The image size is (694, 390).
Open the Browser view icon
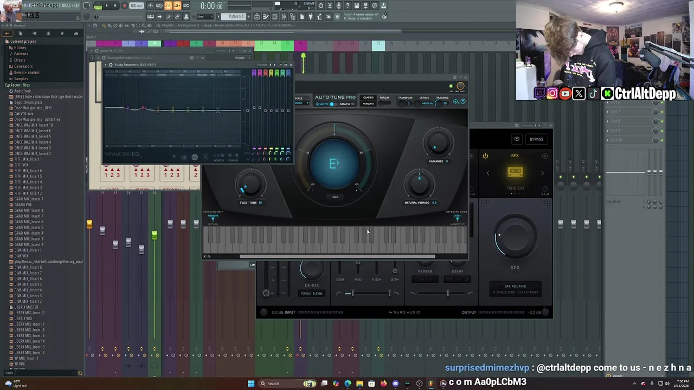point(293,17)
